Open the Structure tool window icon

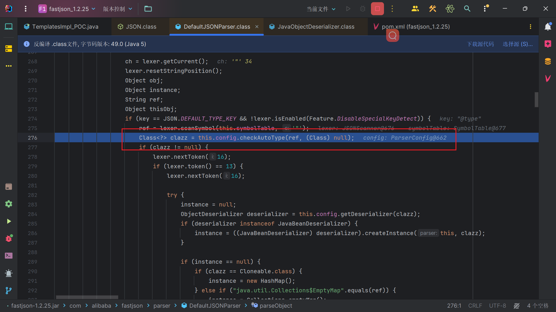(x=9, y=49)
